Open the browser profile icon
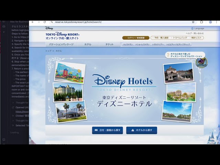Viewport: 220px width, 165px height. (210, 22)
